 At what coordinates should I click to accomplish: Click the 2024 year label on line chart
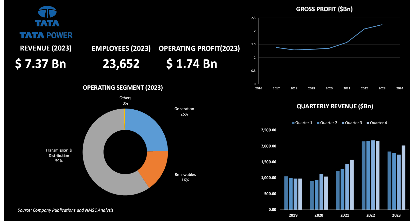(400, 88)
